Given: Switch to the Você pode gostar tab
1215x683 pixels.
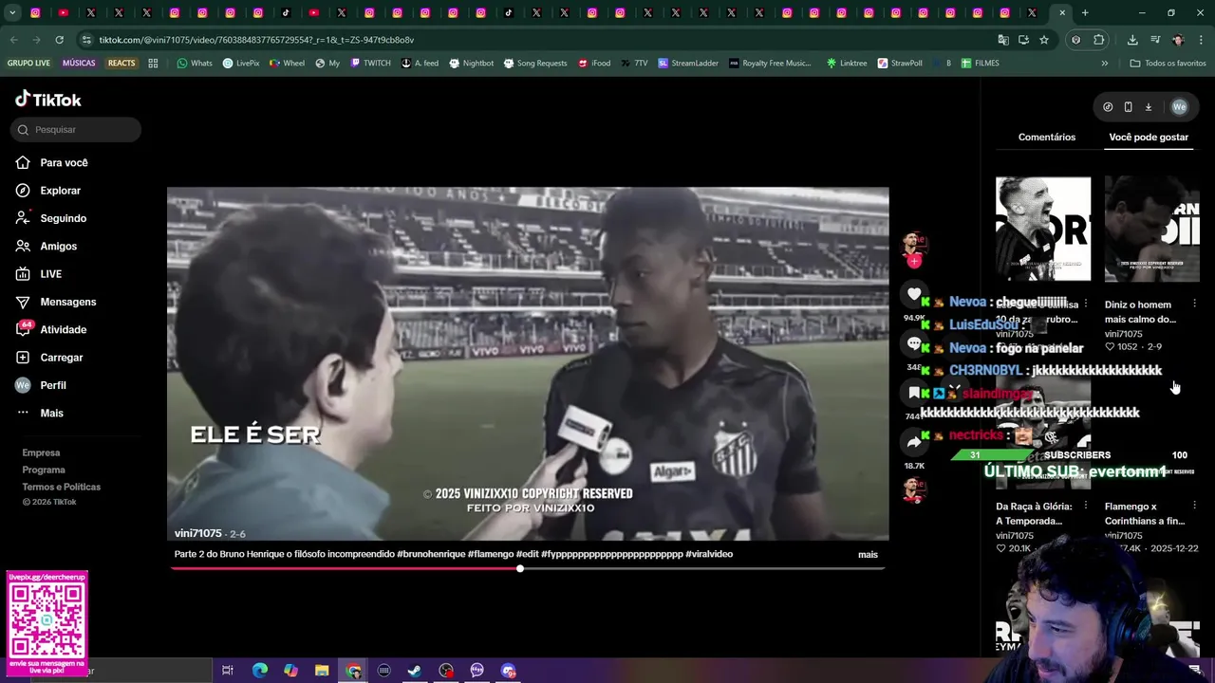Looking at the screenshot, I should (1149, 138).
